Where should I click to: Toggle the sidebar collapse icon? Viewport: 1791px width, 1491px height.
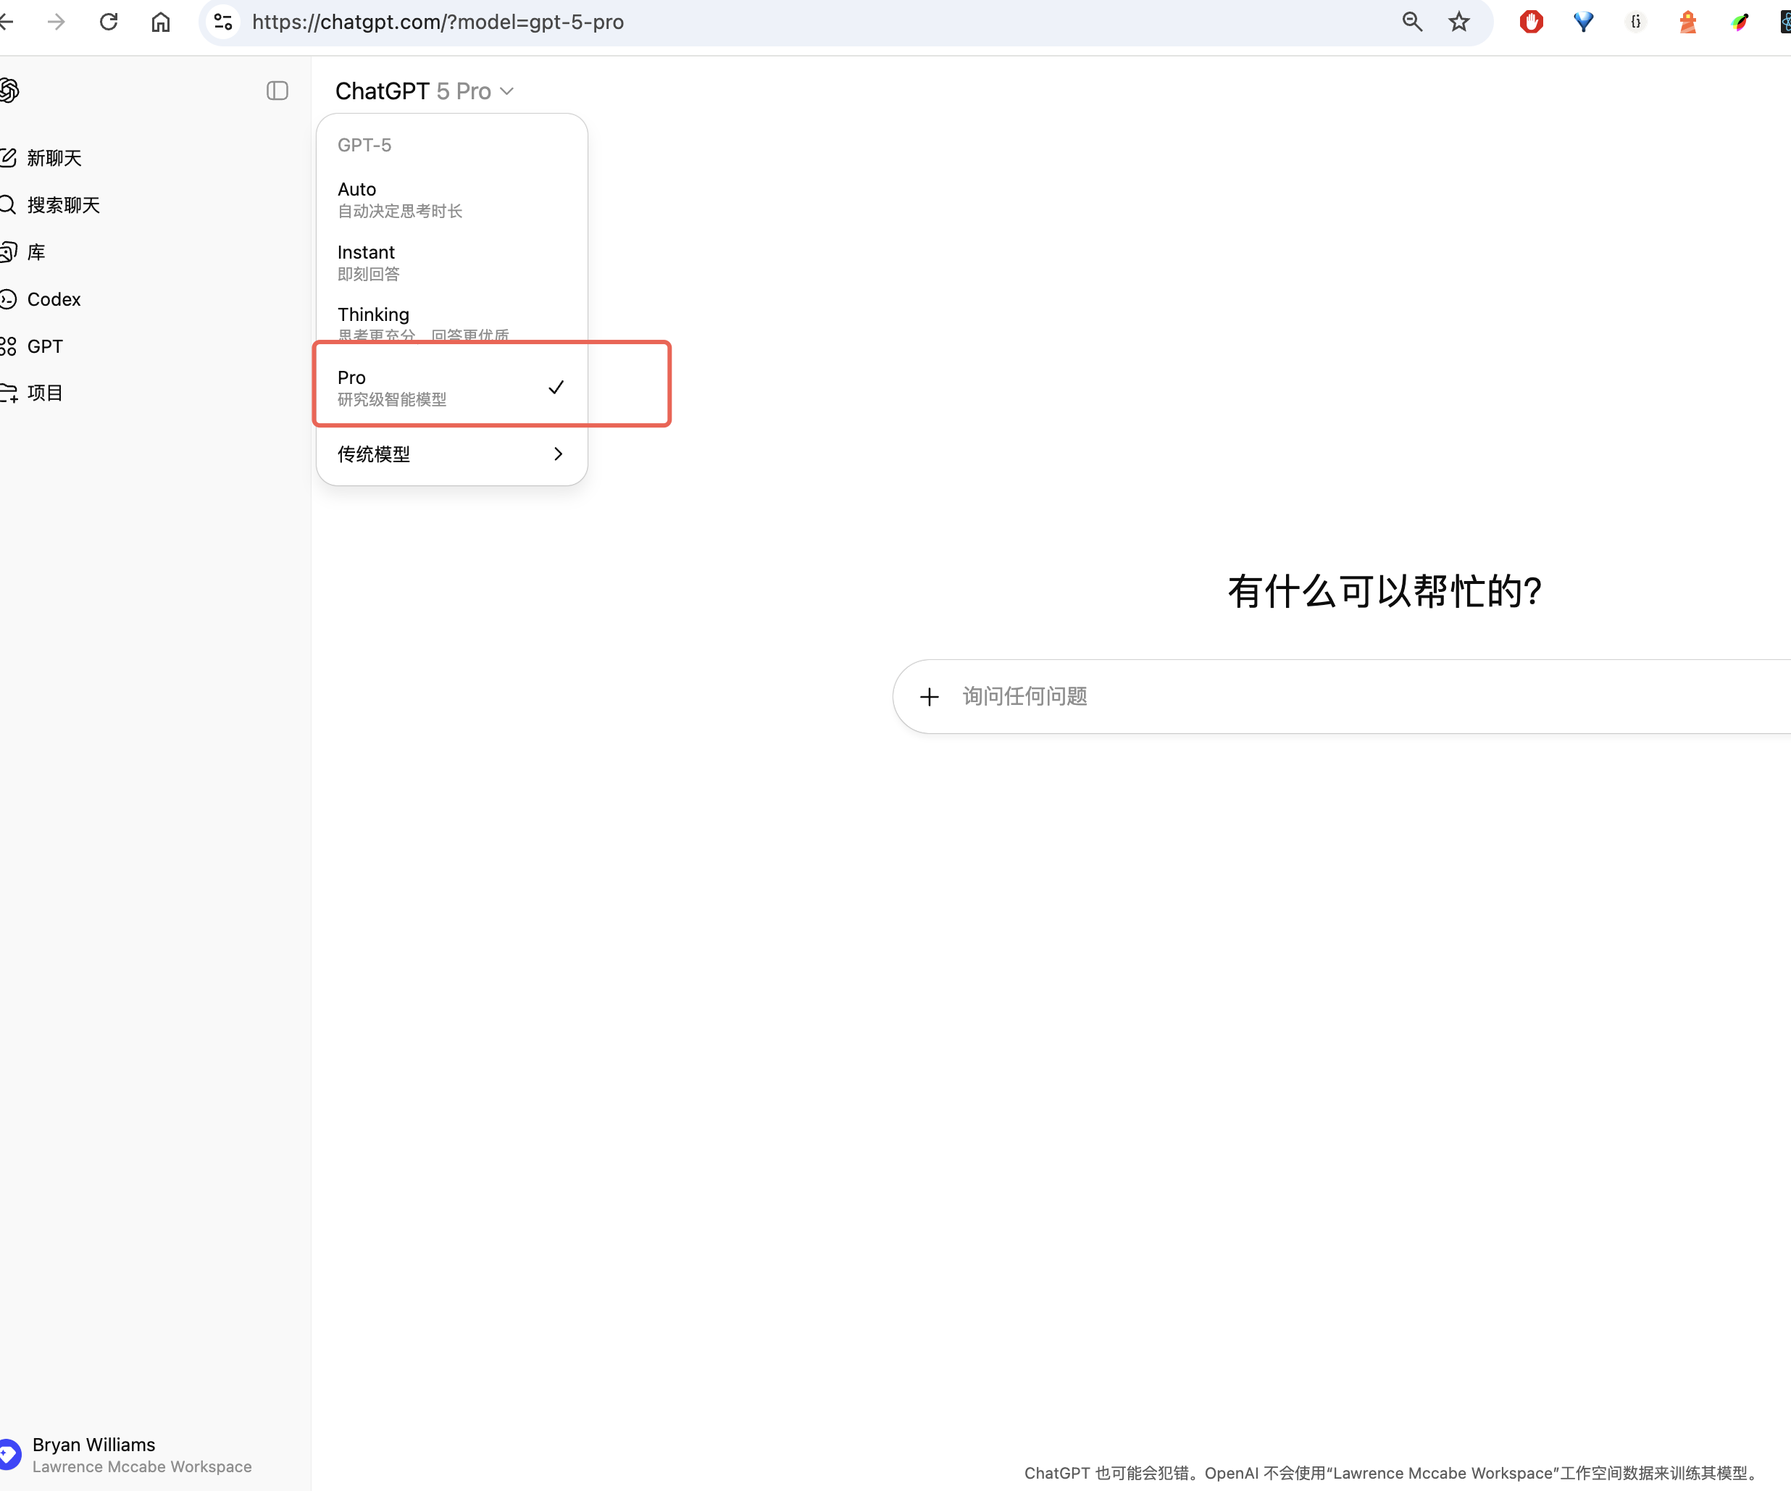[x=277, y=91]
